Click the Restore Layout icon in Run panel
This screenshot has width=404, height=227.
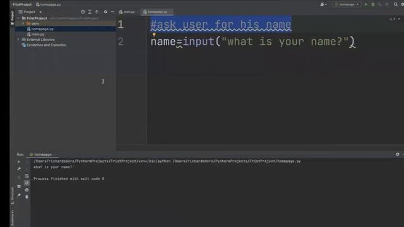point(19,186)
